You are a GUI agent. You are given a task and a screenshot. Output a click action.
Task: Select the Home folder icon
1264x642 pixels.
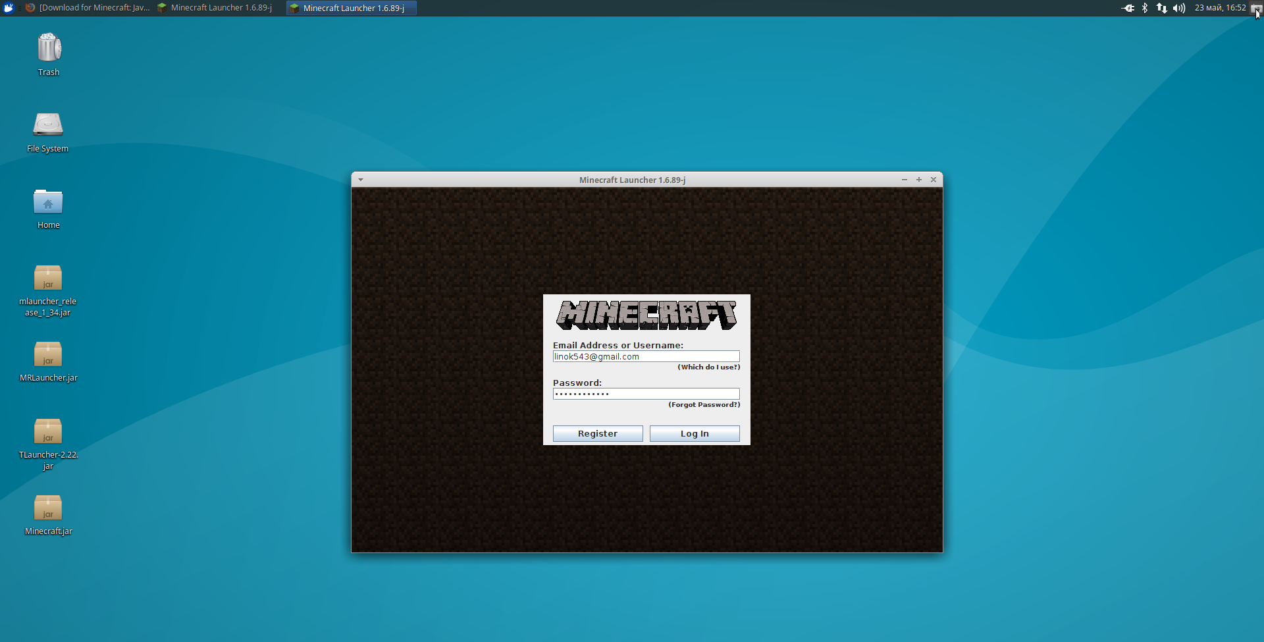(x=48, y=201)
